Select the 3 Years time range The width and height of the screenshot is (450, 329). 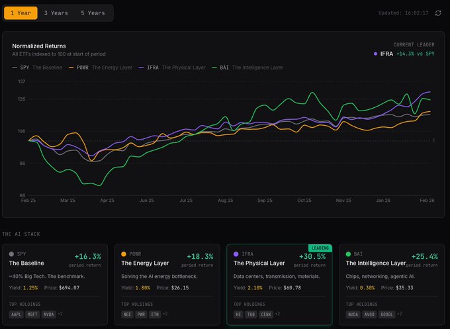click(56, 13)
